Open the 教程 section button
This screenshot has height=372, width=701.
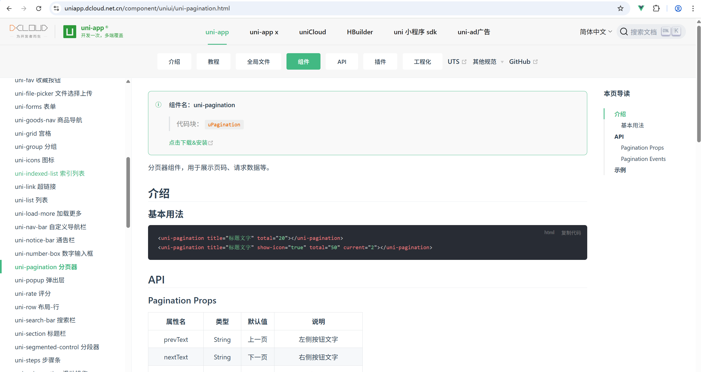[214, 61]
